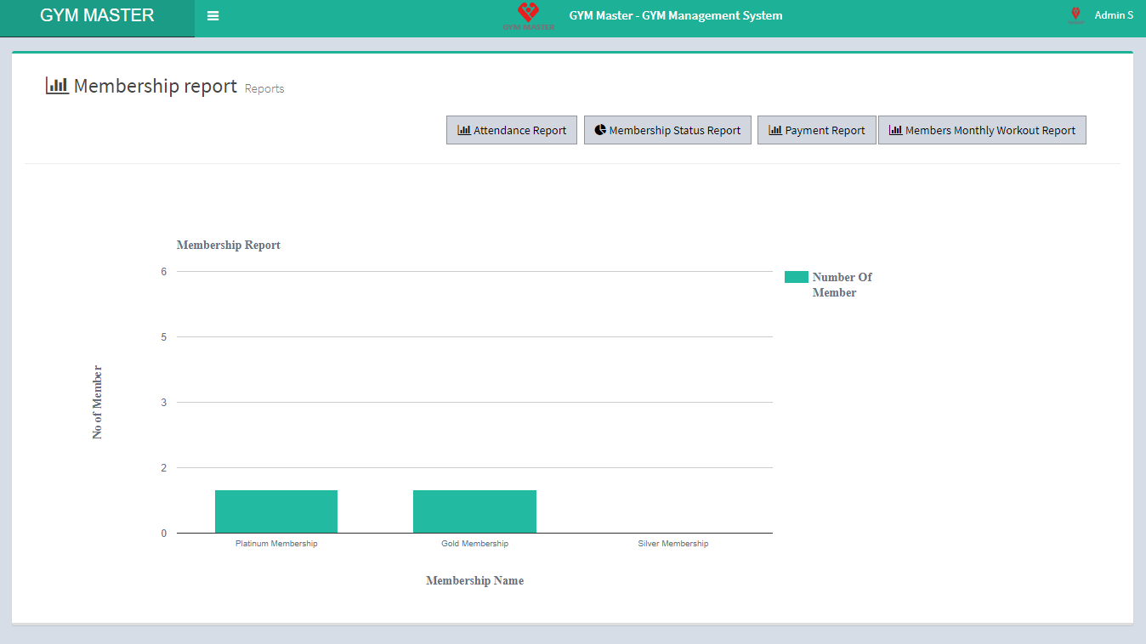Click the 'Membership Name' x-axis title
Screen dimensions: 1146x644
pyautogui.click(x=474, y=581)
